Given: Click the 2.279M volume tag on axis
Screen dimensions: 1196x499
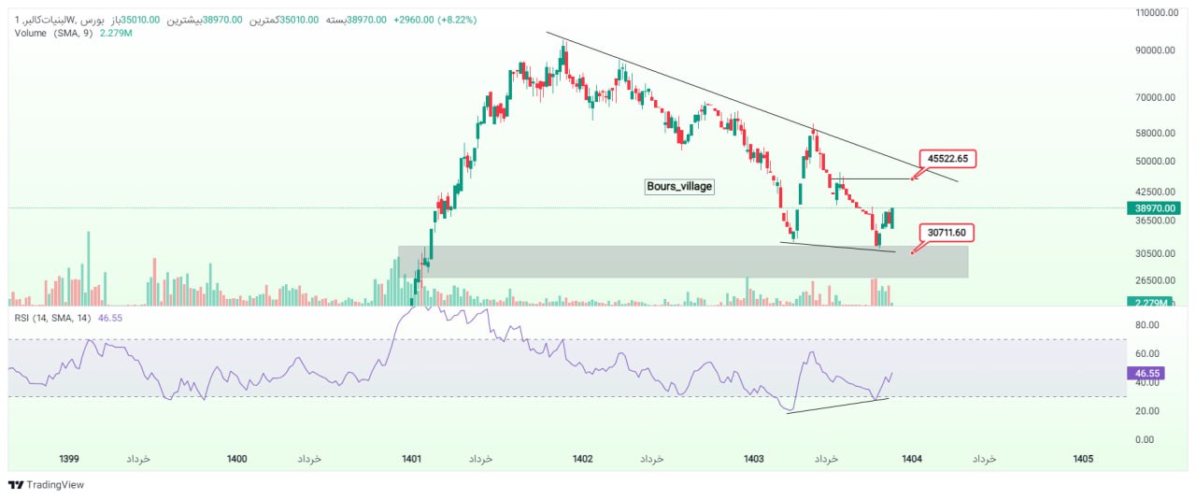Looking at the screenshot, I should pyautogui.click(x=1157, y=302).
